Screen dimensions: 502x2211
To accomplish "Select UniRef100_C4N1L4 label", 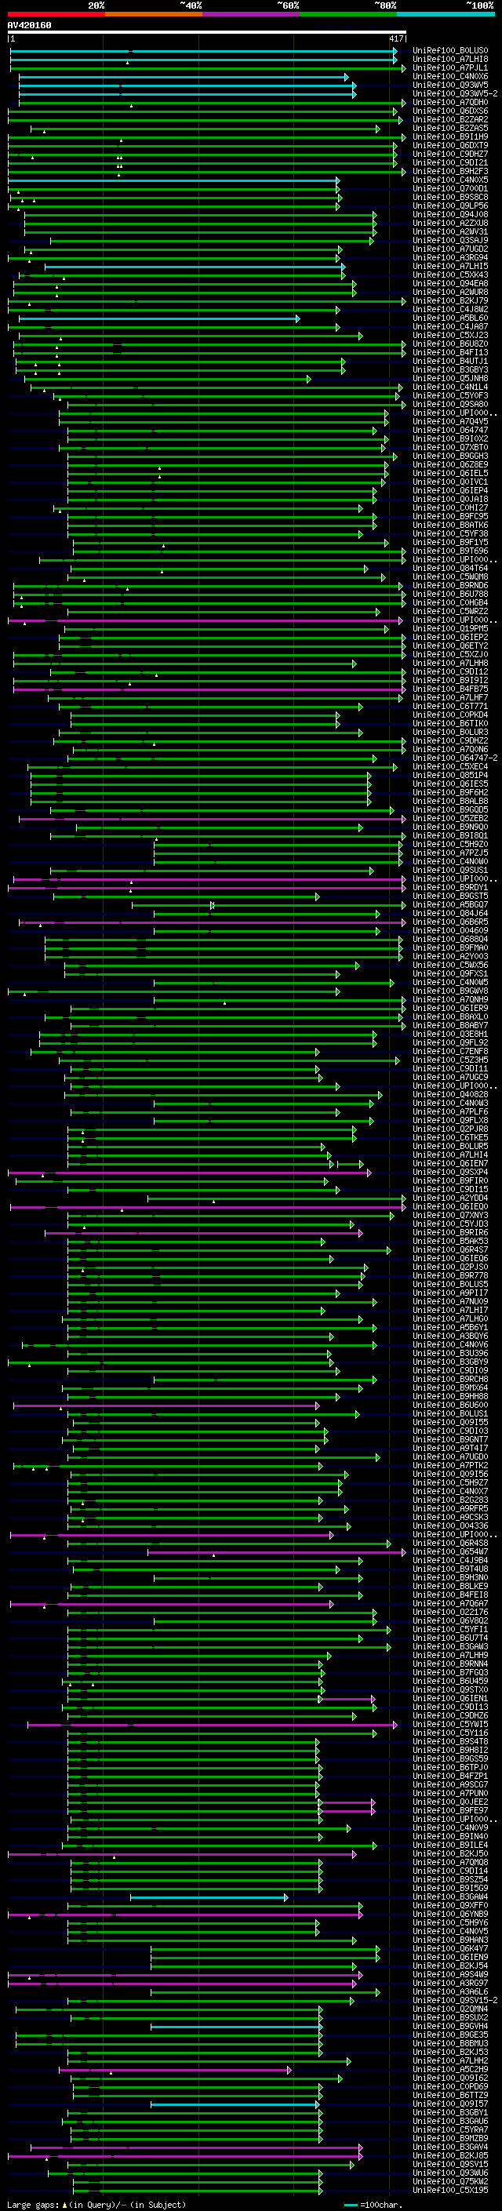I will pos(450,388).
